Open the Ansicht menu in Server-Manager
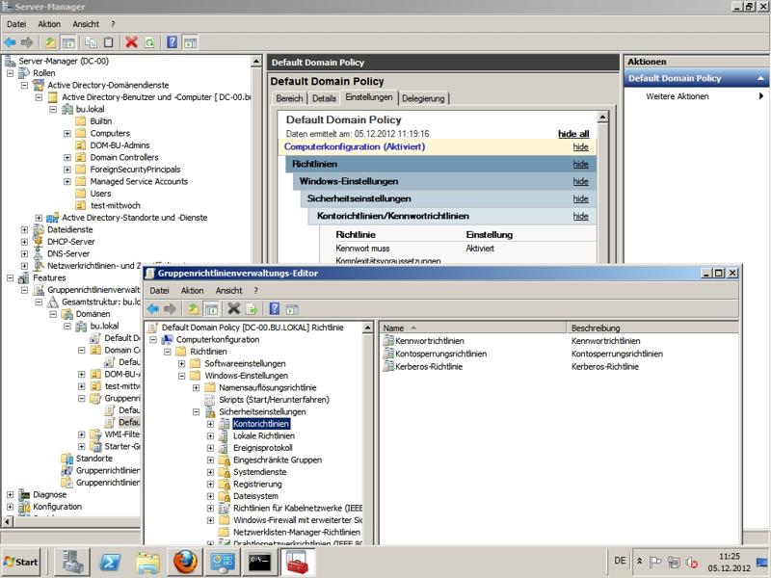 point(85,23)
